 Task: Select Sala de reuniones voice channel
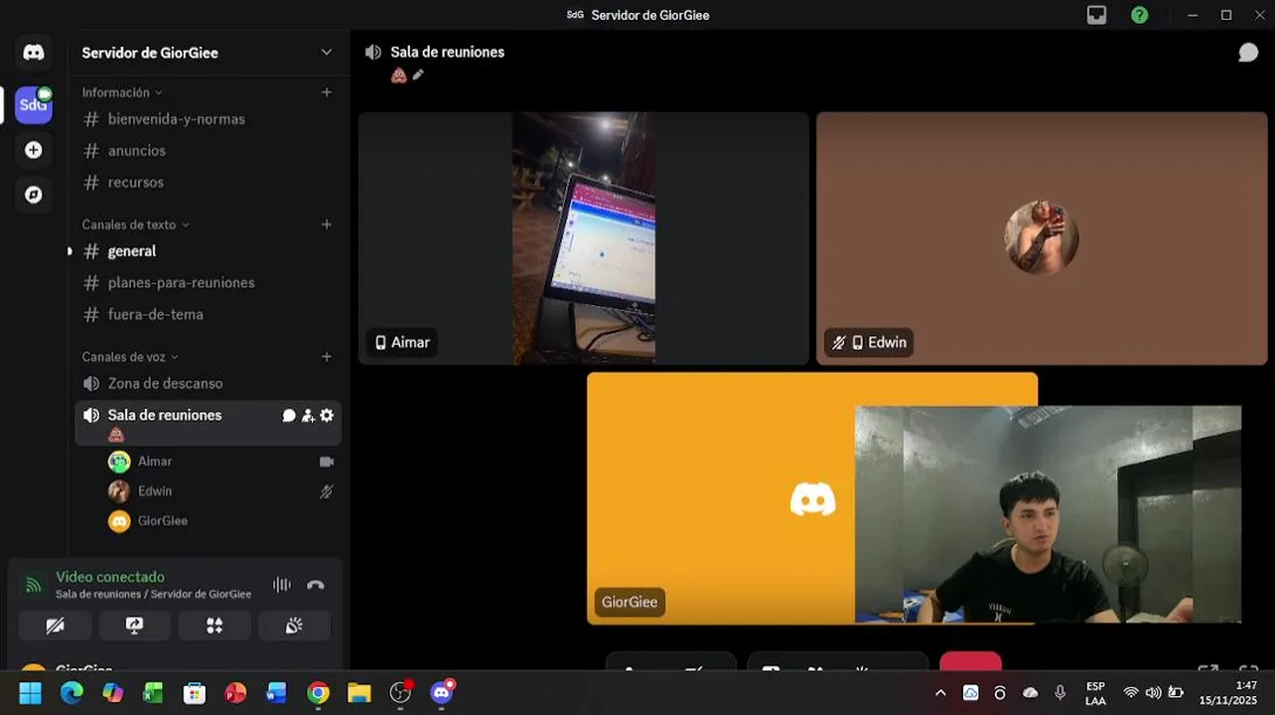(x=165, y=415)
